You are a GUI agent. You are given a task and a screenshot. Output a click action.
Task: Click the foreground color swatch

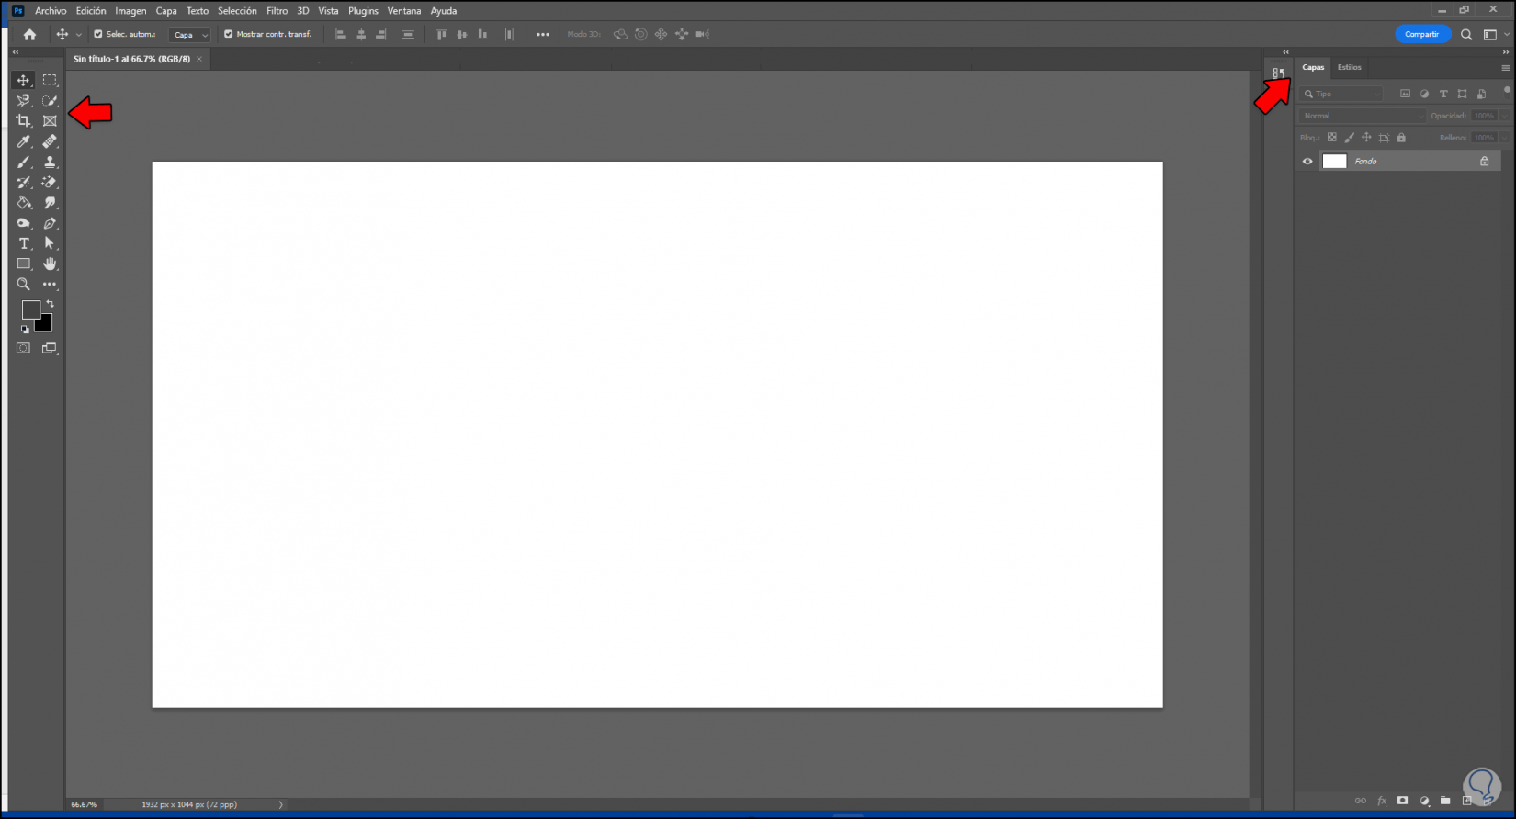click(x=30, y=310)
